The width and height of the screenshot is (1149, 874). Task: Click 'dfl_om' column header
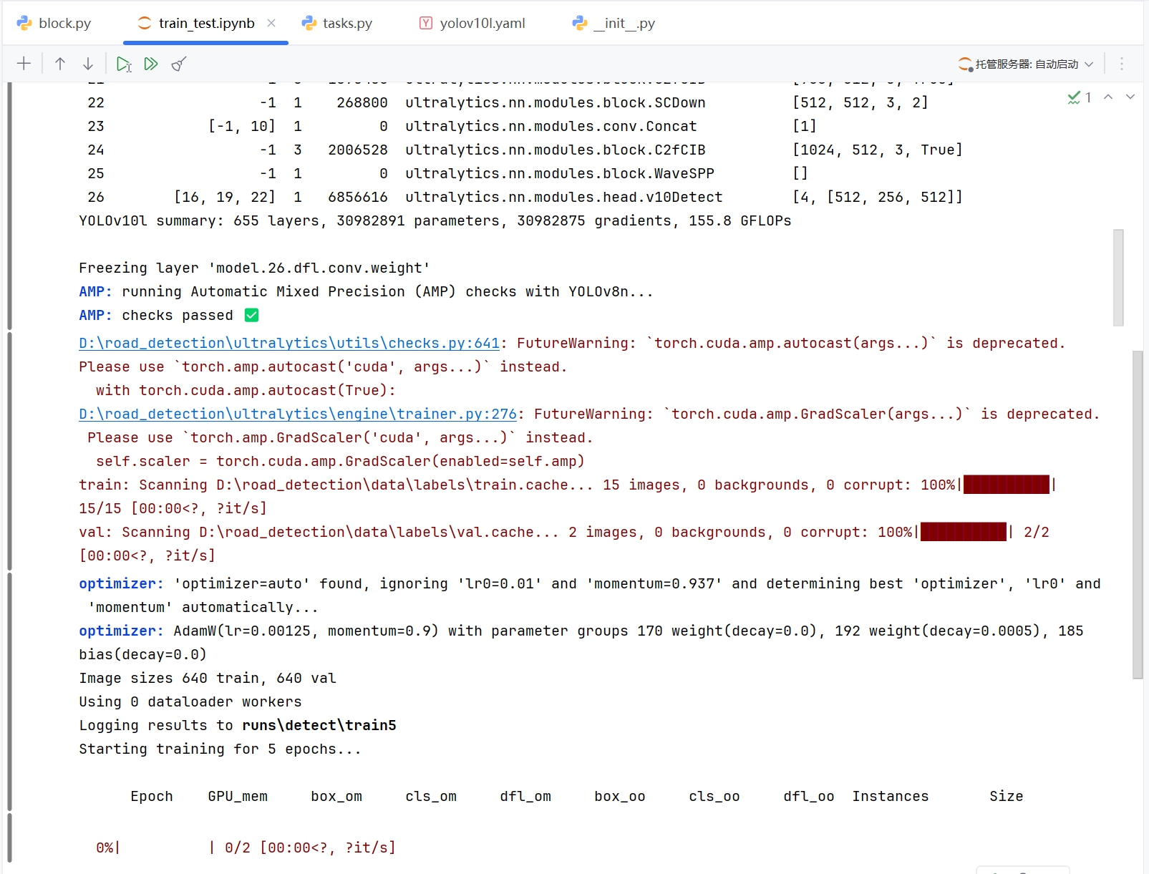coord(525,796)
